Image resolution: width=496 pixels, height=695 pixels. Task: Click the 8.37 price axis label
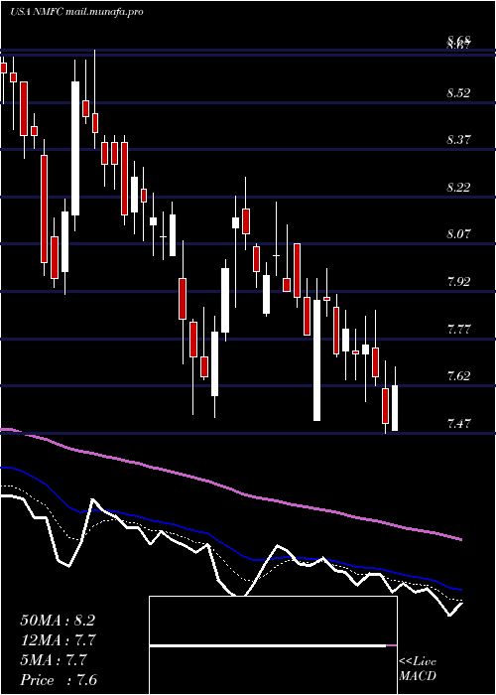458,140
